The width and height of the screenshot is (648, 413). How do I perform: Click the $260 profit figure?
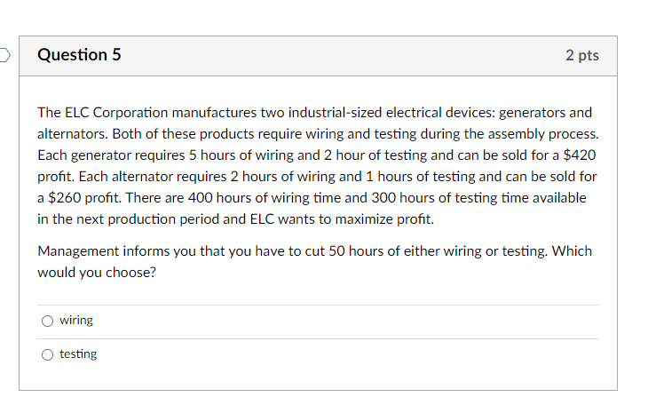coord(65,197)
